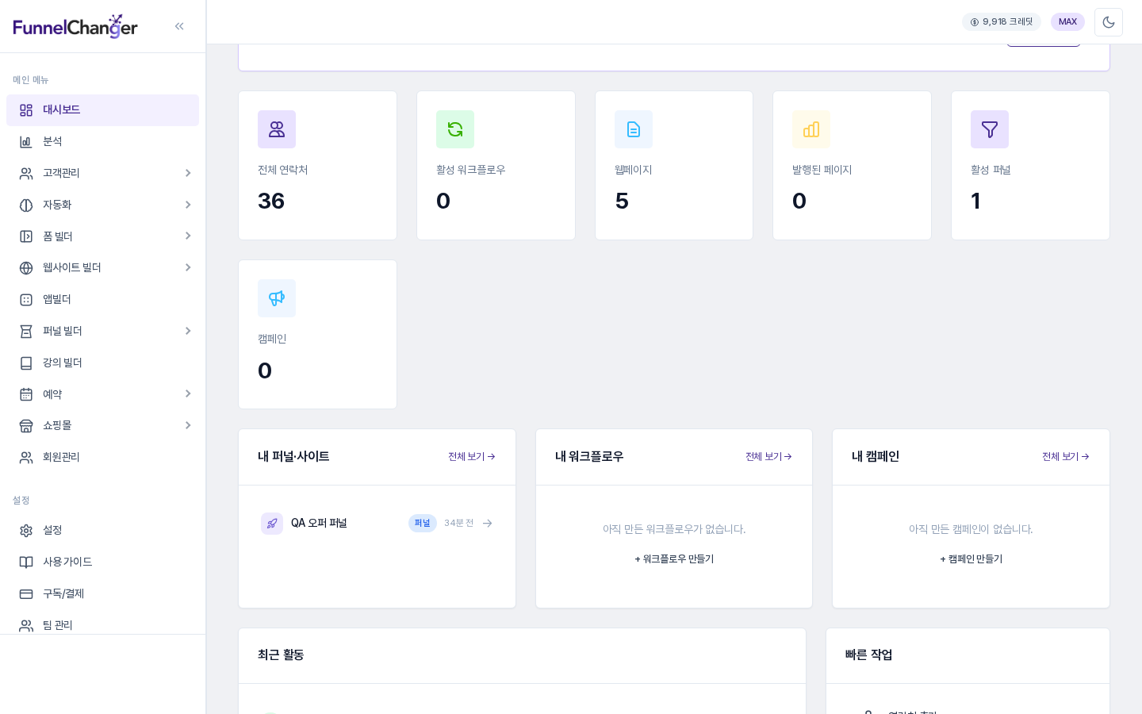Click the 퍼널 tag on QA 오퍼 퍼널
This screenshot has height=714, width=1142.
(423, 524)
